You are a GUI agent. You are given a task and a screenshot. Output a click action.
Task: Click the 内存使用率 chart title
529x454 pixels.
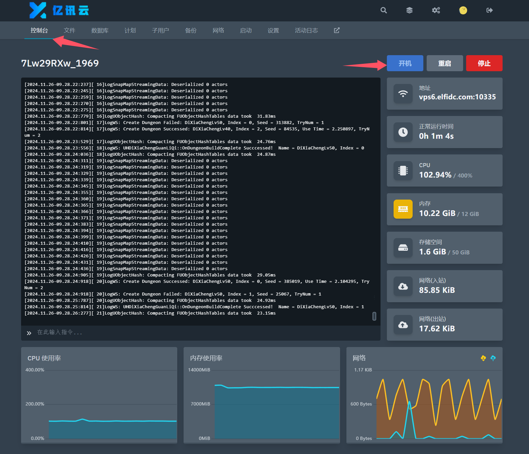point(206,358)
